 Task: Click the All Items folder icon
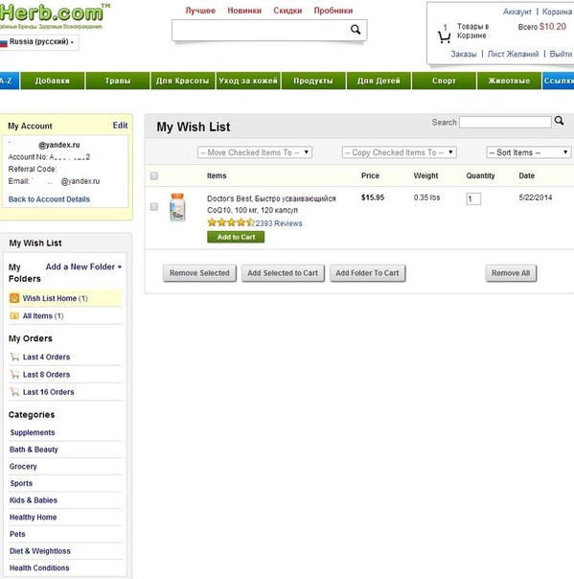click(x=14, y=315)
